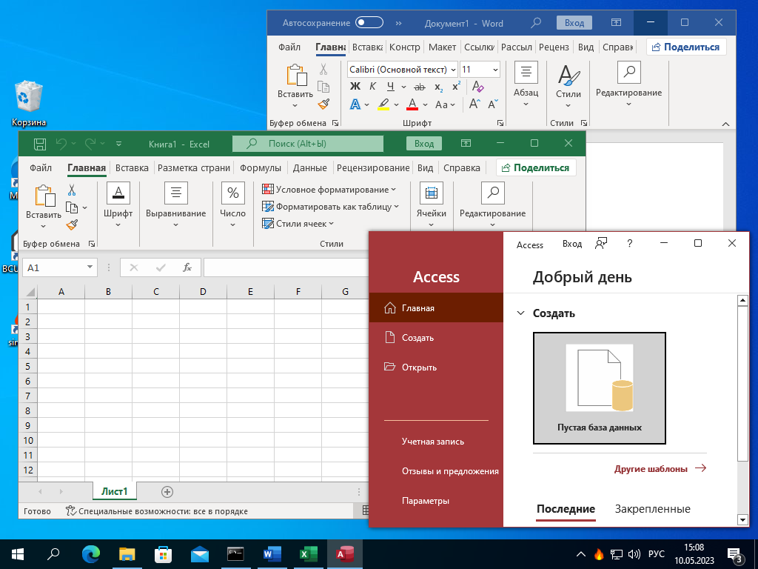The width and height of the screenshot is (758, 569).
Task: Open Excel Данные tab
Action: click(x=310, y=168)
